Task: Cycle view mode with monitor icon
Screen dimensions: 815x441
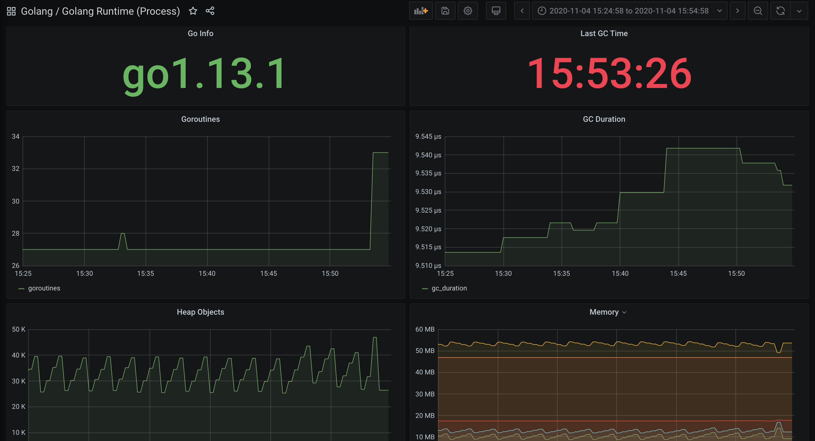Action: tap(496, 11)
